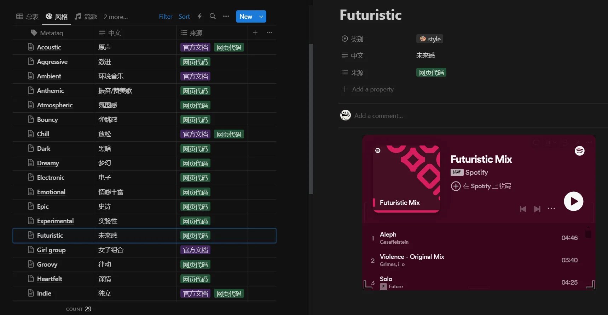Click the Add a comment field
Image resolution: width=608 pixels, height=315 pixels.
tap(378, 115)
